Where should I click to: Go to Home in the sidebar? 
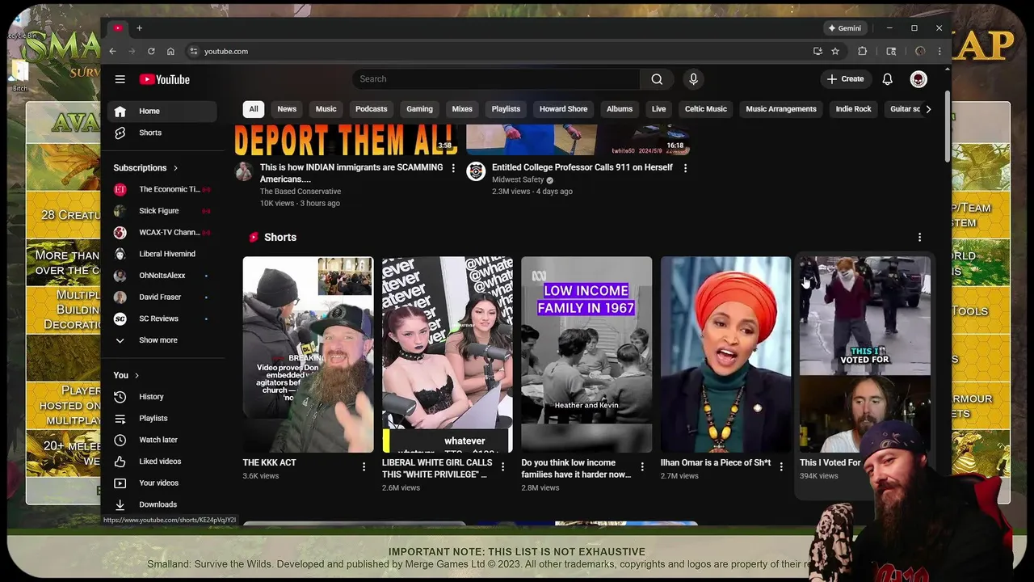pyautogui.click(x=162, y=112)
